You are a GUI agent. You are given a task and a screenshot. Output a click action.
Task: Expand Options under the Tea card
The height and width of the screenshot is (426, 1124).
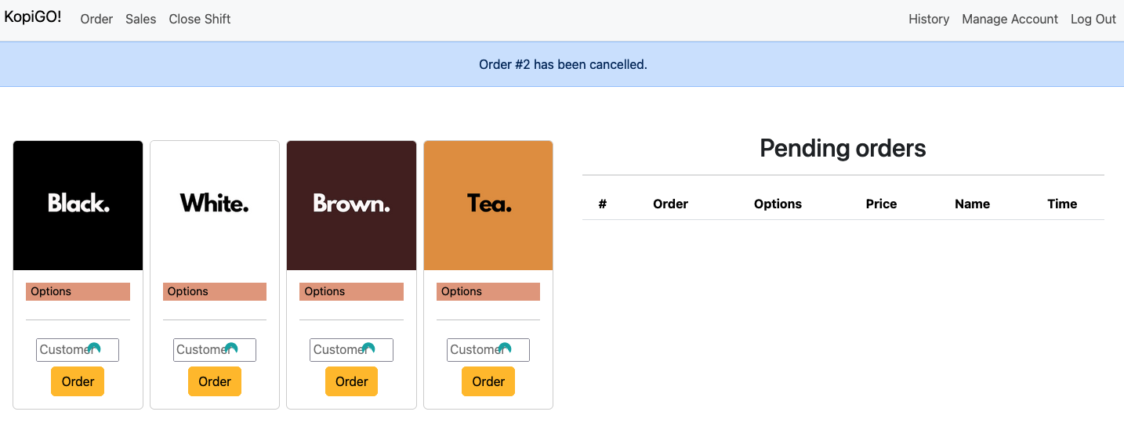coord(488,291)
